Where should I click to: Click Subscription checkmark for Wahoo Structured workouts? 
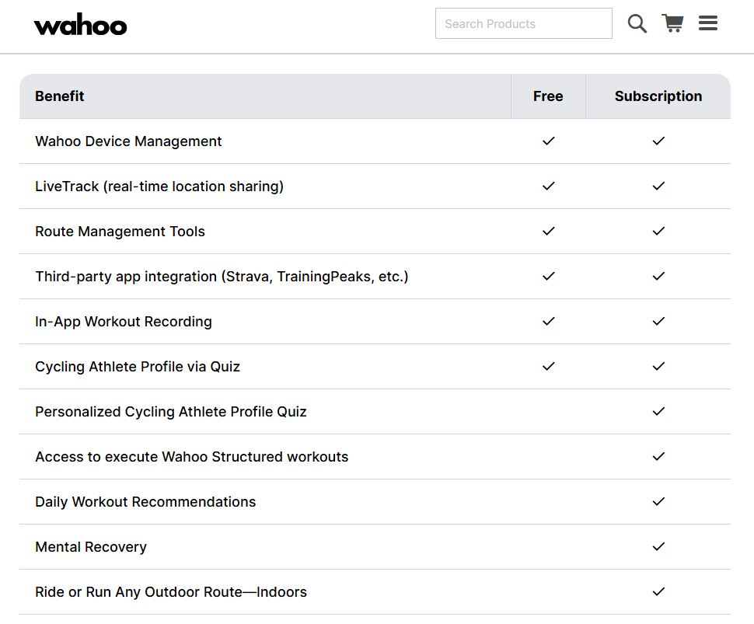tap(659, 456)
